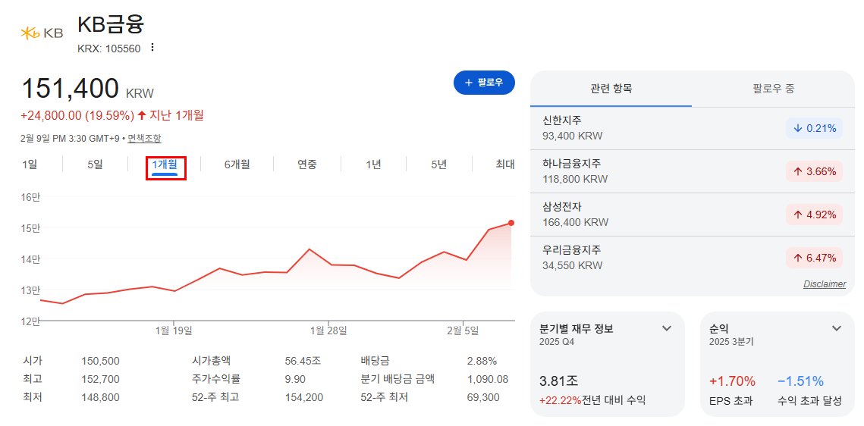This screenshot has width=864, height=426.
Task: Click the 1월 19일 axis date label
Action: coord(174,330)
